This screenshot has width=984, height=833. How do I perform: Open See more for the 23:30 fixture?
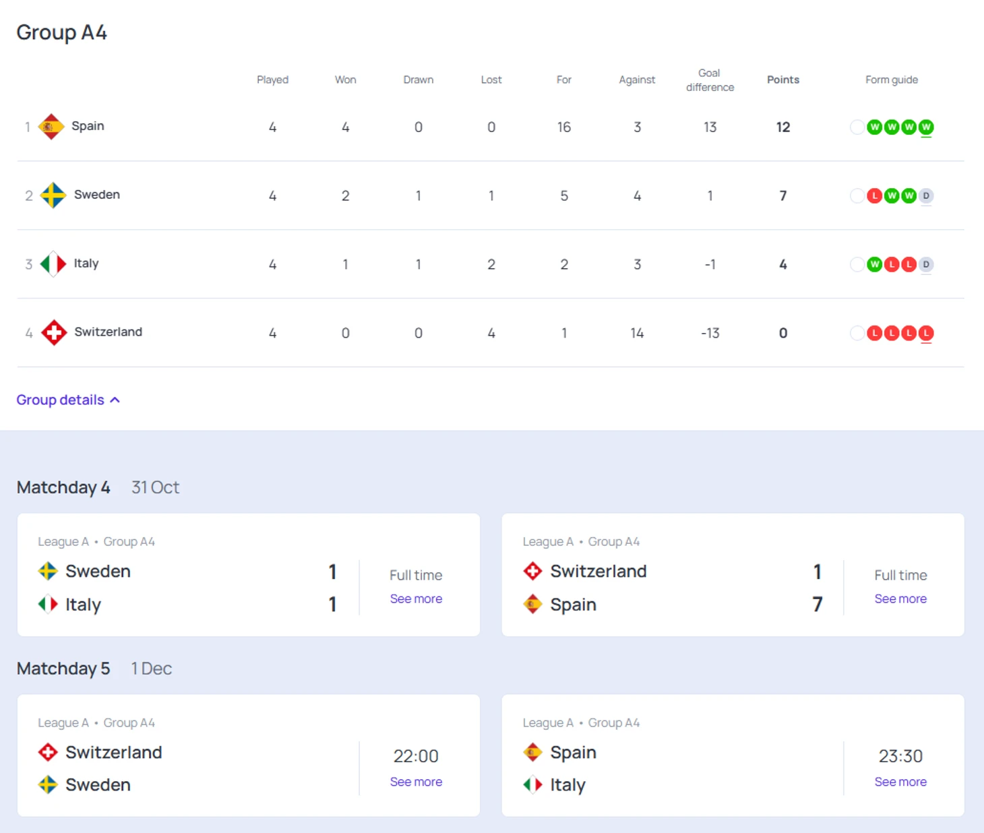pyautogui.click(x=900, y=782)
